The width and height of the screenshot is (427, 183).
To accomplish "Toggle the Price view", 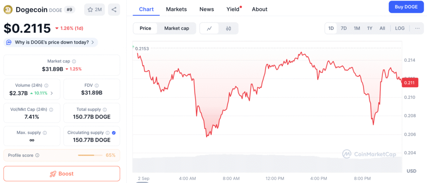I will coord(146,29).
